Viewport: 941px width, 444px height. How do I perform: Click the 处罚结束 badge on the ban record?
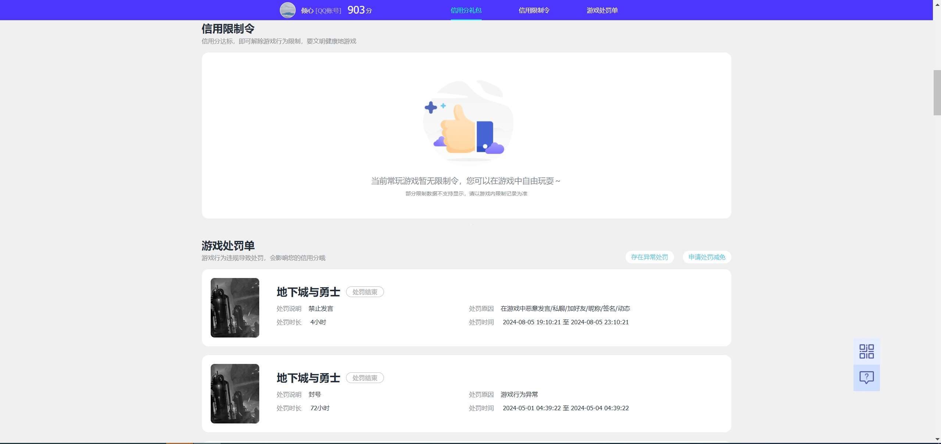(x=365, y=378)
